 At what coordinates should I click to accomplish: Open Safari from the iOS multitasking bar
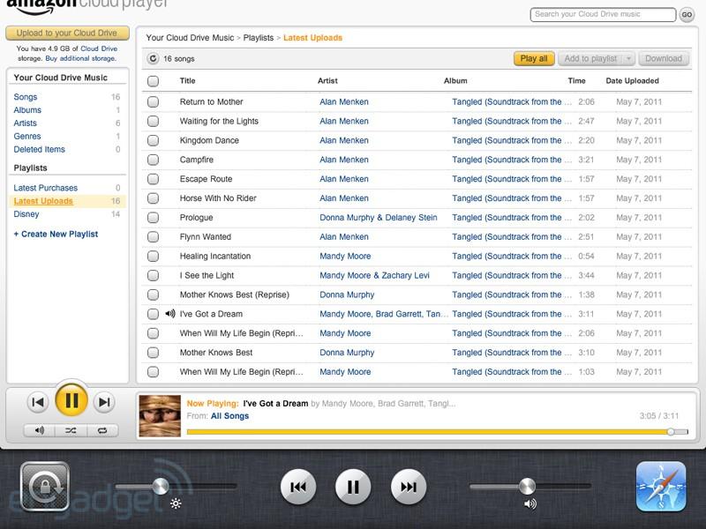pos(660,487)
